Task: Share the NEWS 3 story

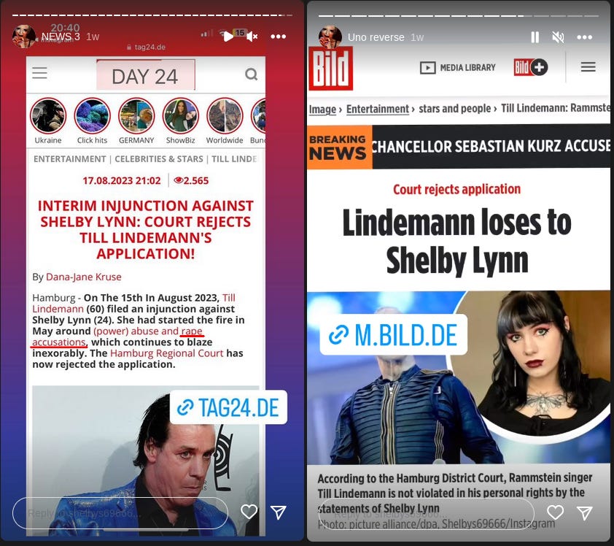Action: tap(279, 512)
